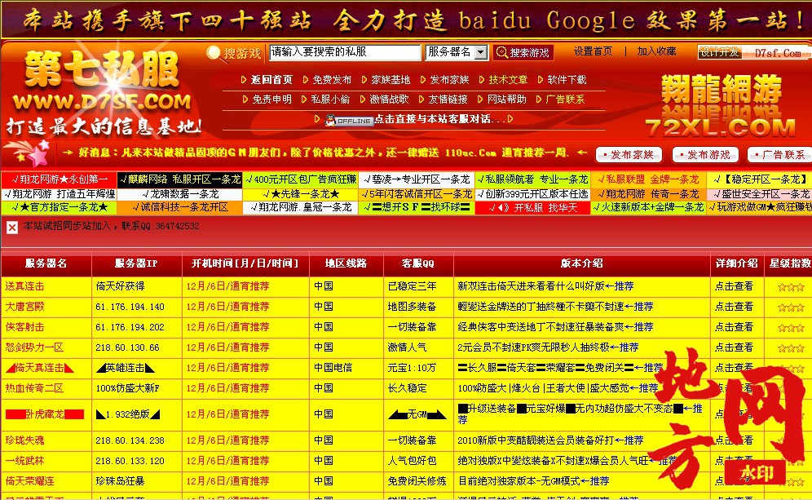The width and height of the screenshot is (812, 500).
Task: Click the 翔龍網游 72XL.COM banner
Action: coord(721,107)
